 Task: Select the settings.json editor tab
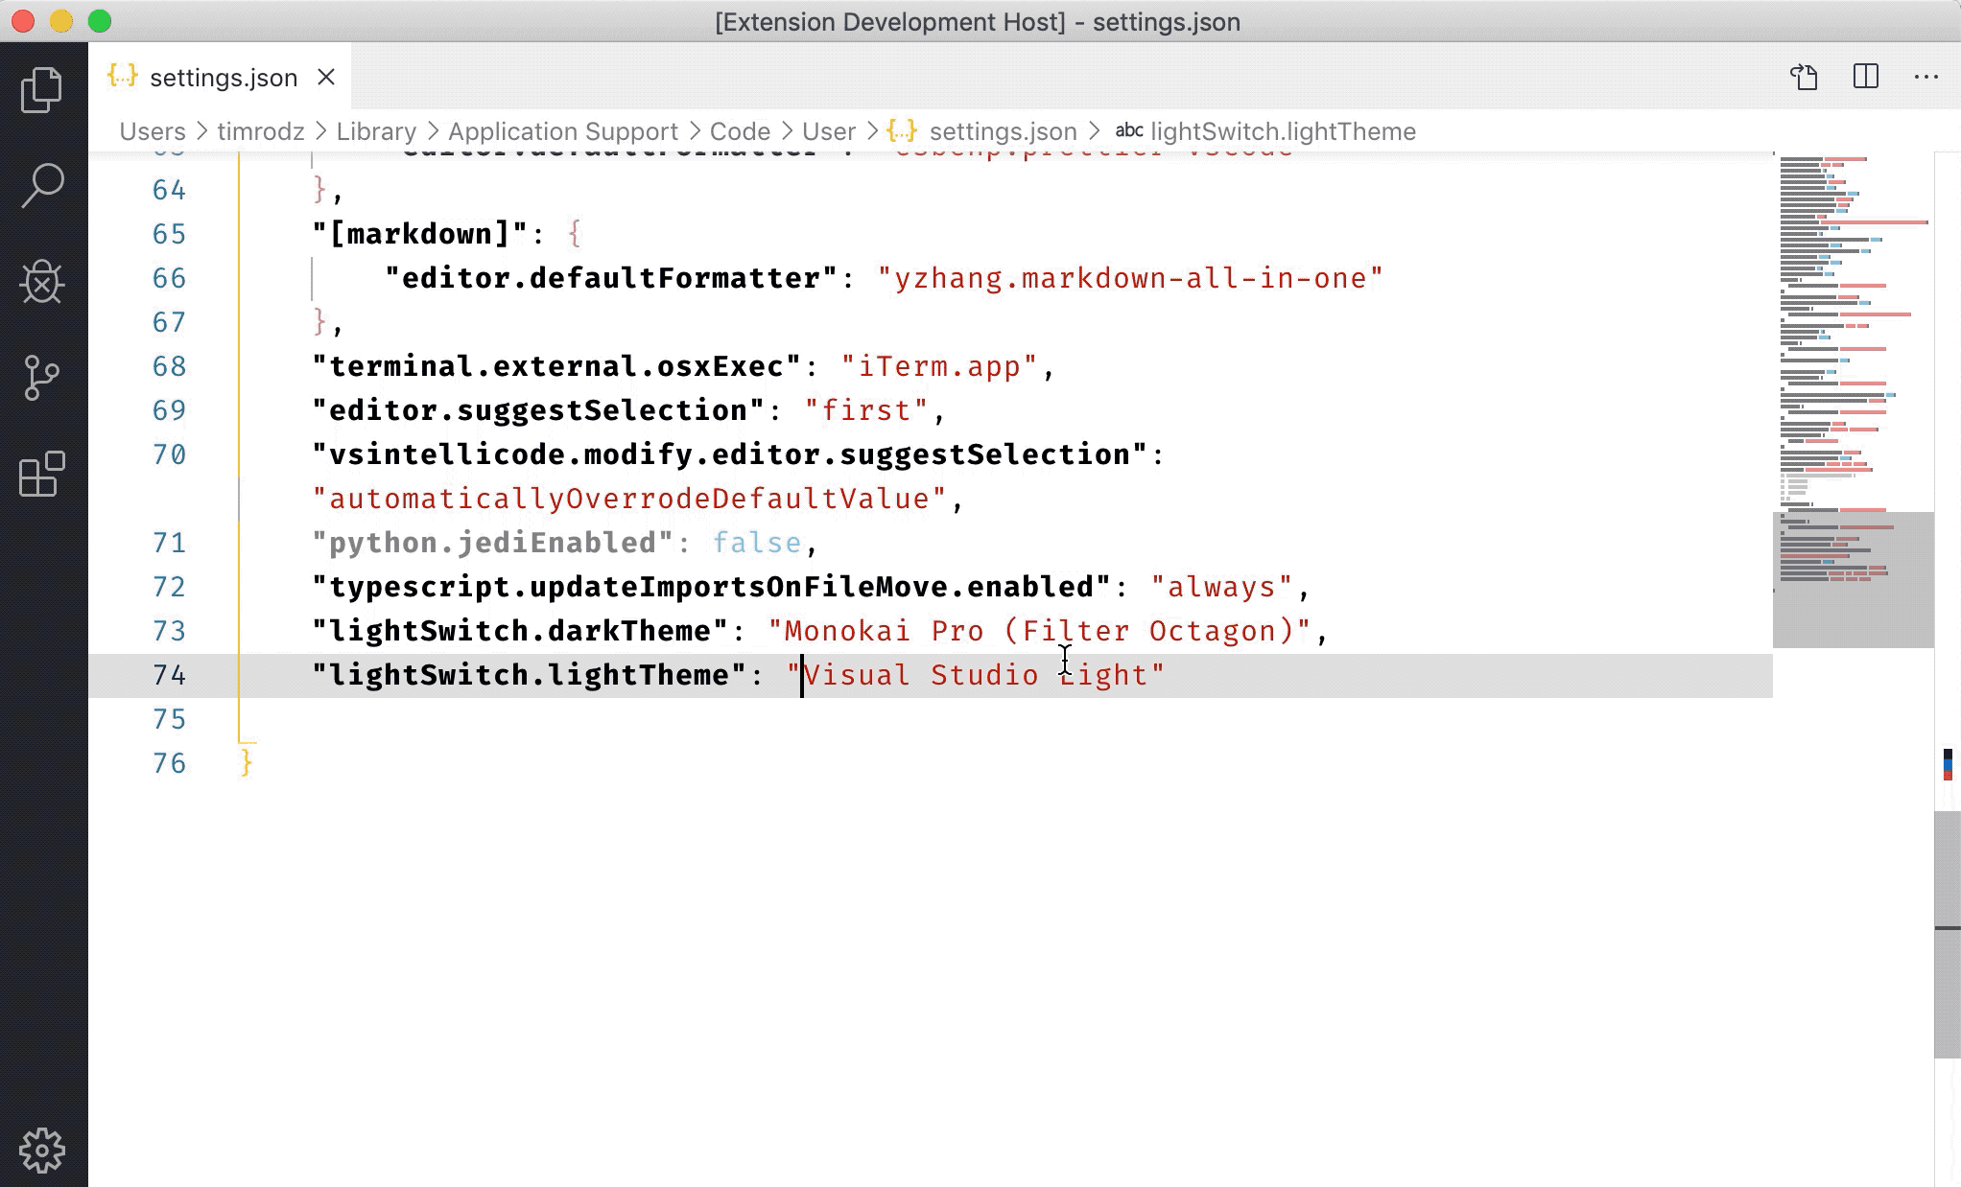[x=223, y=78]
